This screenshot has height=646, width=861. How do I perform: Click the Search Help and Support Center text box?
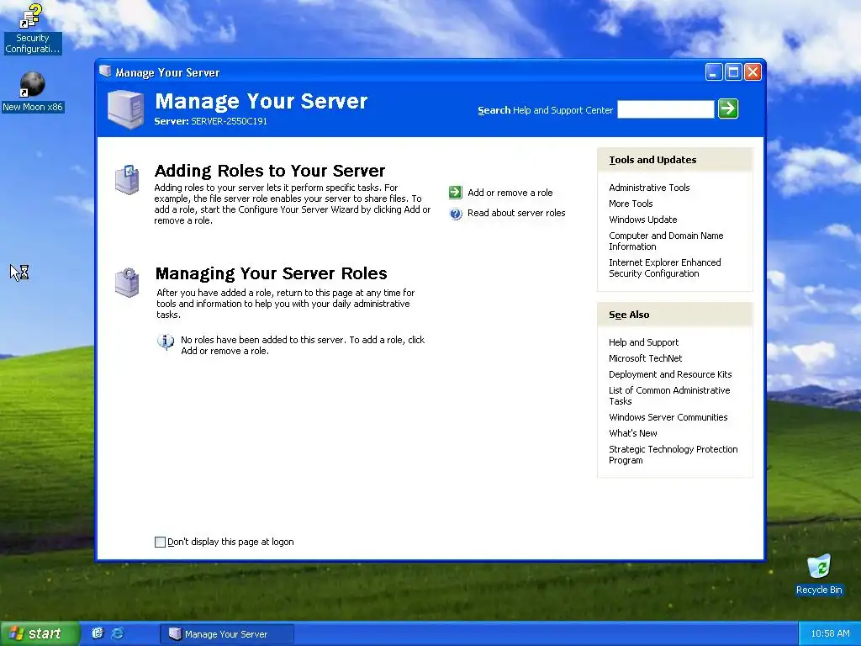666,109
